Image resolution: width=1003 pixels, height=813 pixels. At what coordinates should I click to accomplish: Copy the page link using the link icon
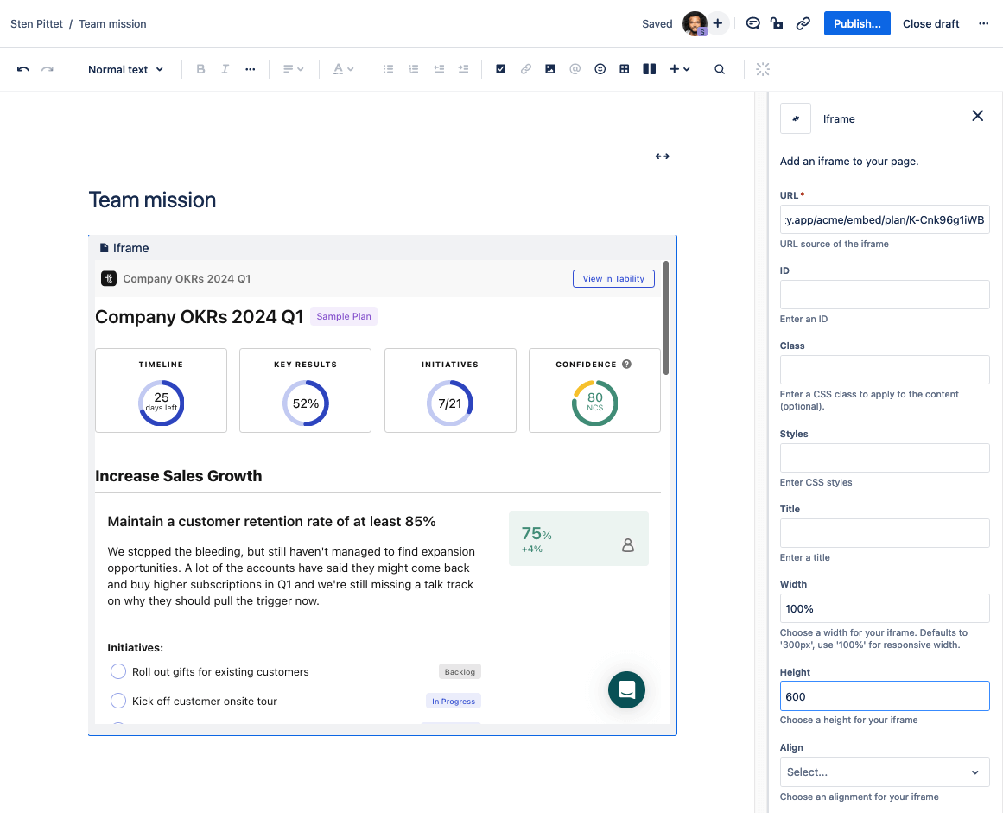[x=803, y=23]
